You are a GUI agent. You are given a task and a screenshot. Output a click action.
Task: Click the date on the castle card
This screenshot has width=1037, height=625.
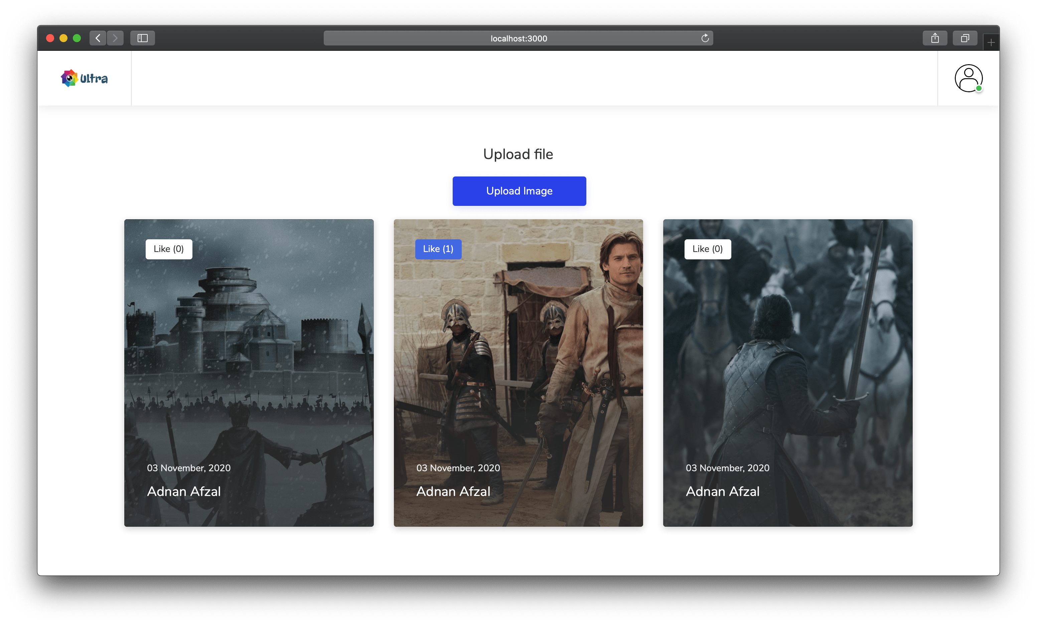188,468
